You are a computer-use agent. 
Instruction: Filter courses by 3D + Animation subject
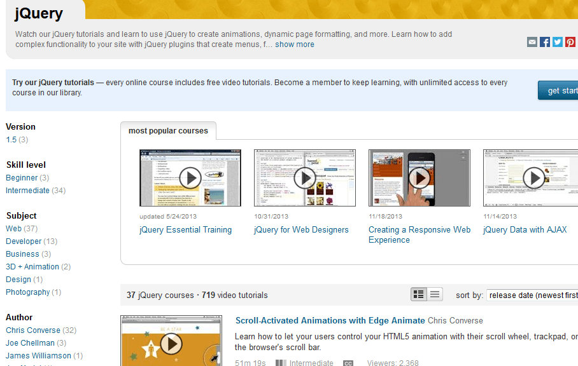pos(32,267)
